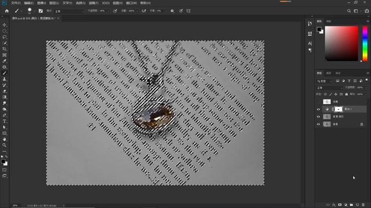Toggle visibility of the Black & White adjustment layer

point(318,109)
